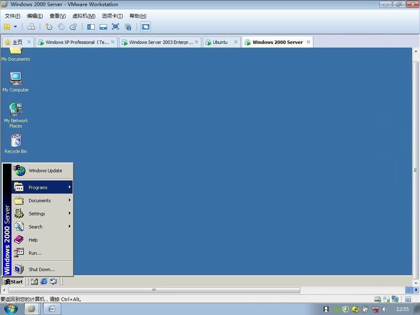420x315 pixels.
Task: Send Ctrl+Alt+Del using the keyboard keys toolbar icon
Action: tap(31, 27)
